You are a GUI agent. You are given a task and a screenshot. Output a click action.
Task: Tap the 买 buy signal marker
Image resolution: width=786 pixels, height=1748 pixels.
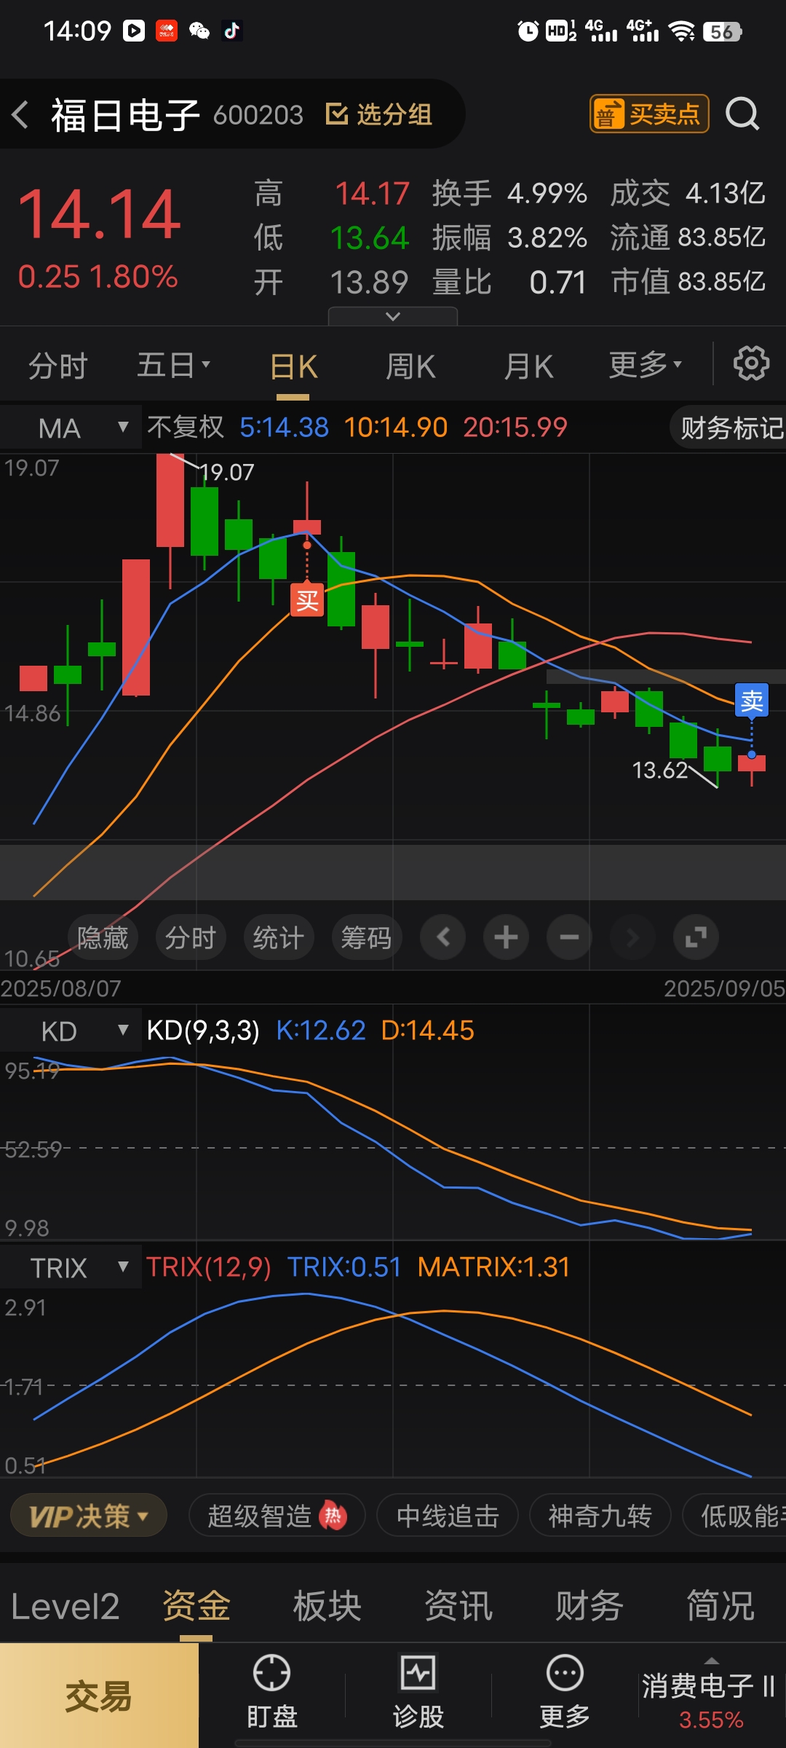click(307, 600)
